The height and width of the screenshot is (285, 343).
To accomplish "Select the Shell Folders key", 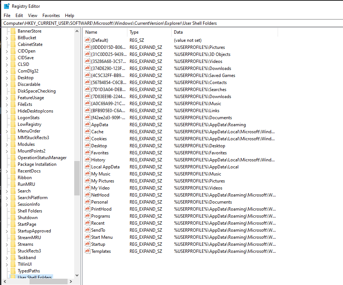I will [30, 211].
